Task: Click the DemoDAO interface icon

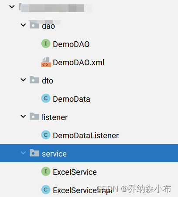Action: [46, 43]
